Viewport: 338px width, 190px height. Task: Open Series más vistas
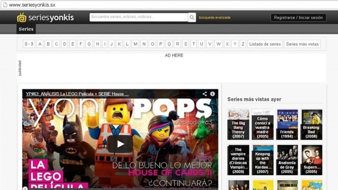[302, 44]
